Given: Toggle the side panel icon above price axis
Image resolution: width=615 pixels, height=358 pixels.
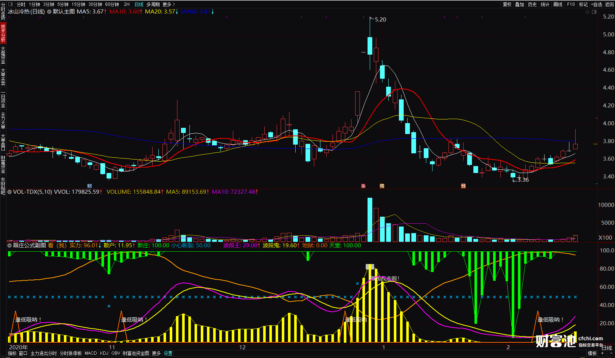Looking at the screenshot, I should [594, 12].
